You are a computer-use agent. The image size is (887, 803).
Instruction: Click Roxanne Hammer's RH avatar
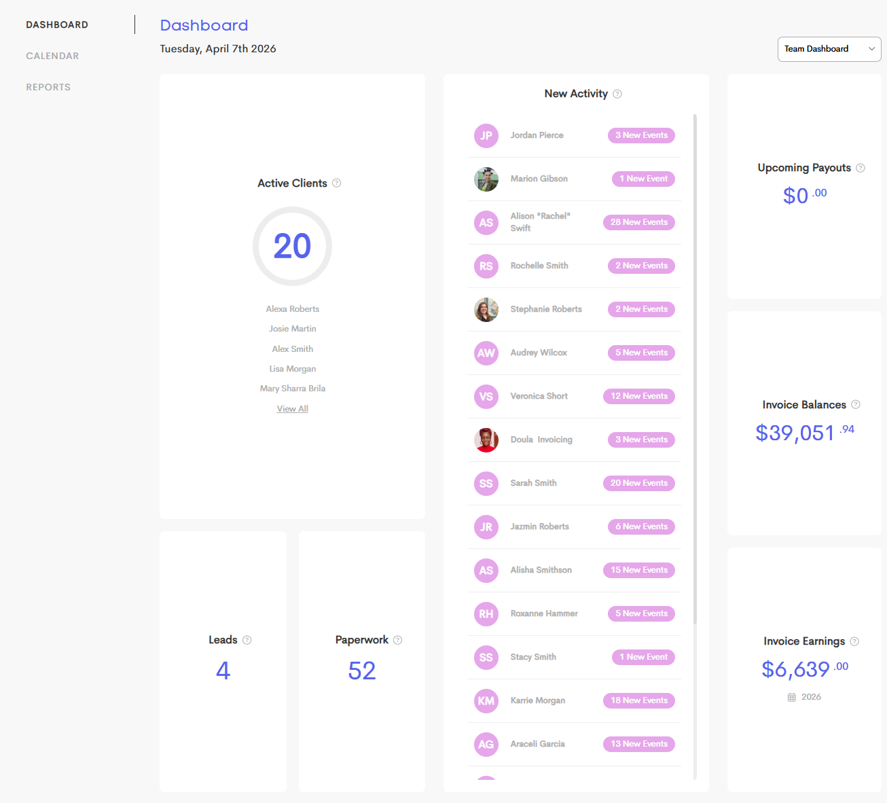pos(486,614)
